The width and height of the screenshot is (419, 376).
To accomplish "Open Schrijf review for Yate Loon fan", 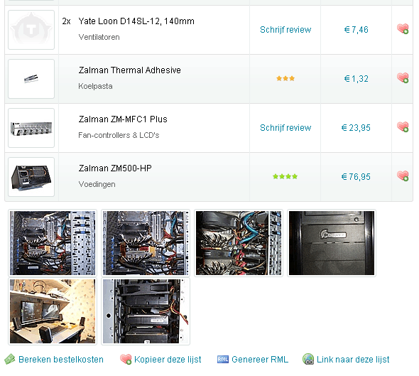I will pos(285,30).
